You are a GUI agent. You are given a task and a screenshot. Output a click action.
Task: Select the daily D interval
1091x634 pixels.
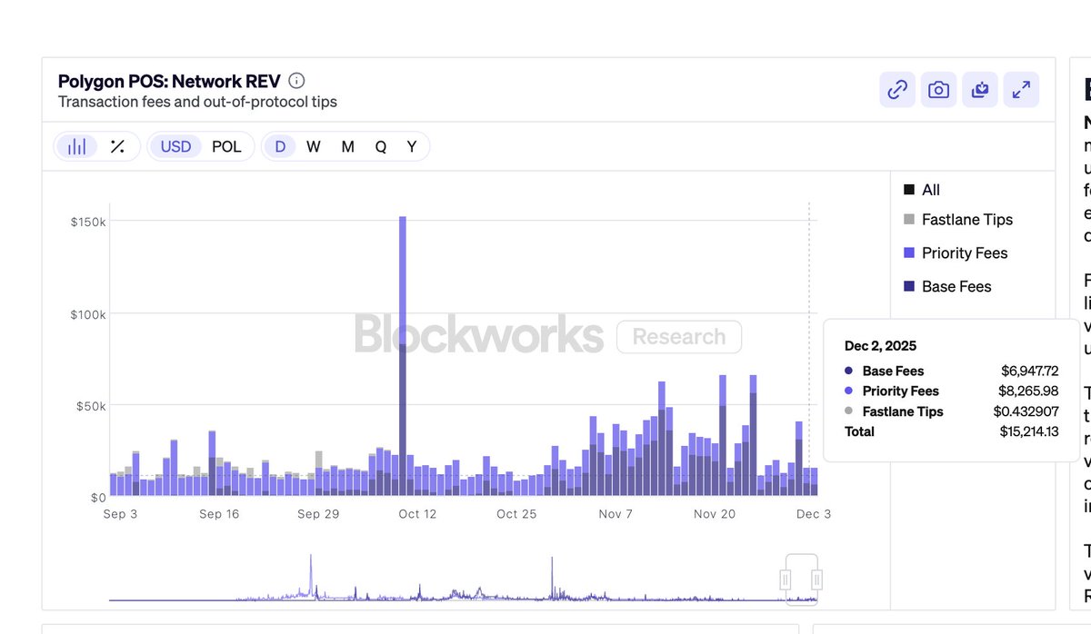tap(280, 146)
